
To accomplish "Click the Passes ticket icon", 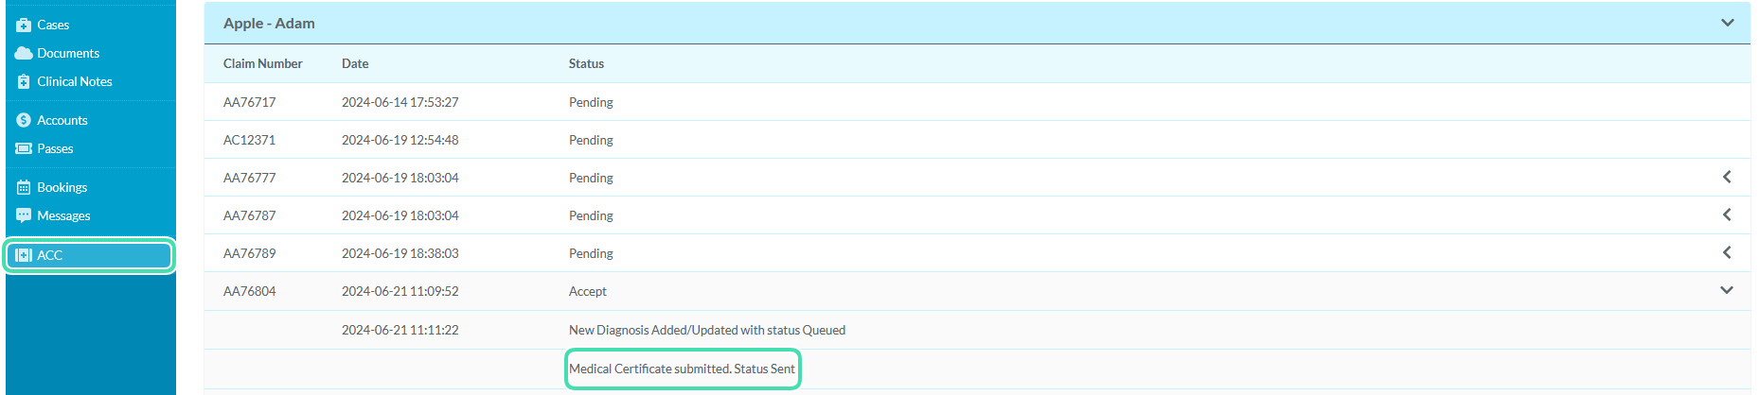I will pyautogui.click(x=24, y=149).
